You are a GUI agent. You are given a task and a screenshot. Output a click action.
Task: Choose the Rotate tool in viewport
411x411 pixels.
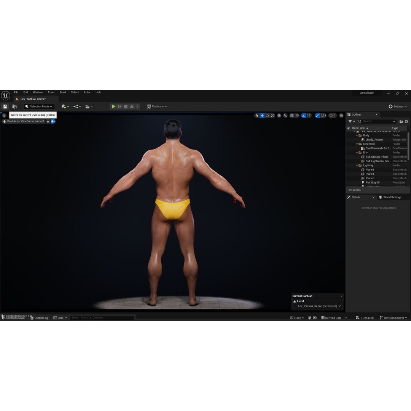268,116
